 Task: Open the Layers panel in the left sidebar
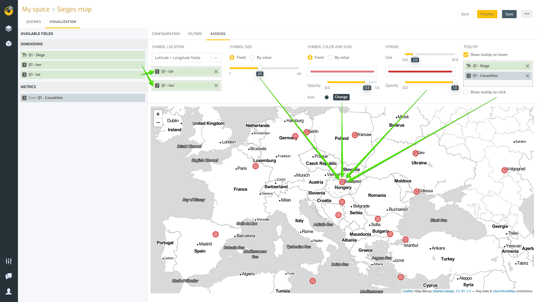9,28
